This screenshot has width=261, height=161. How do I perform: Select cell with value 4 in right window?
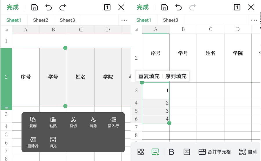(156, 119)
